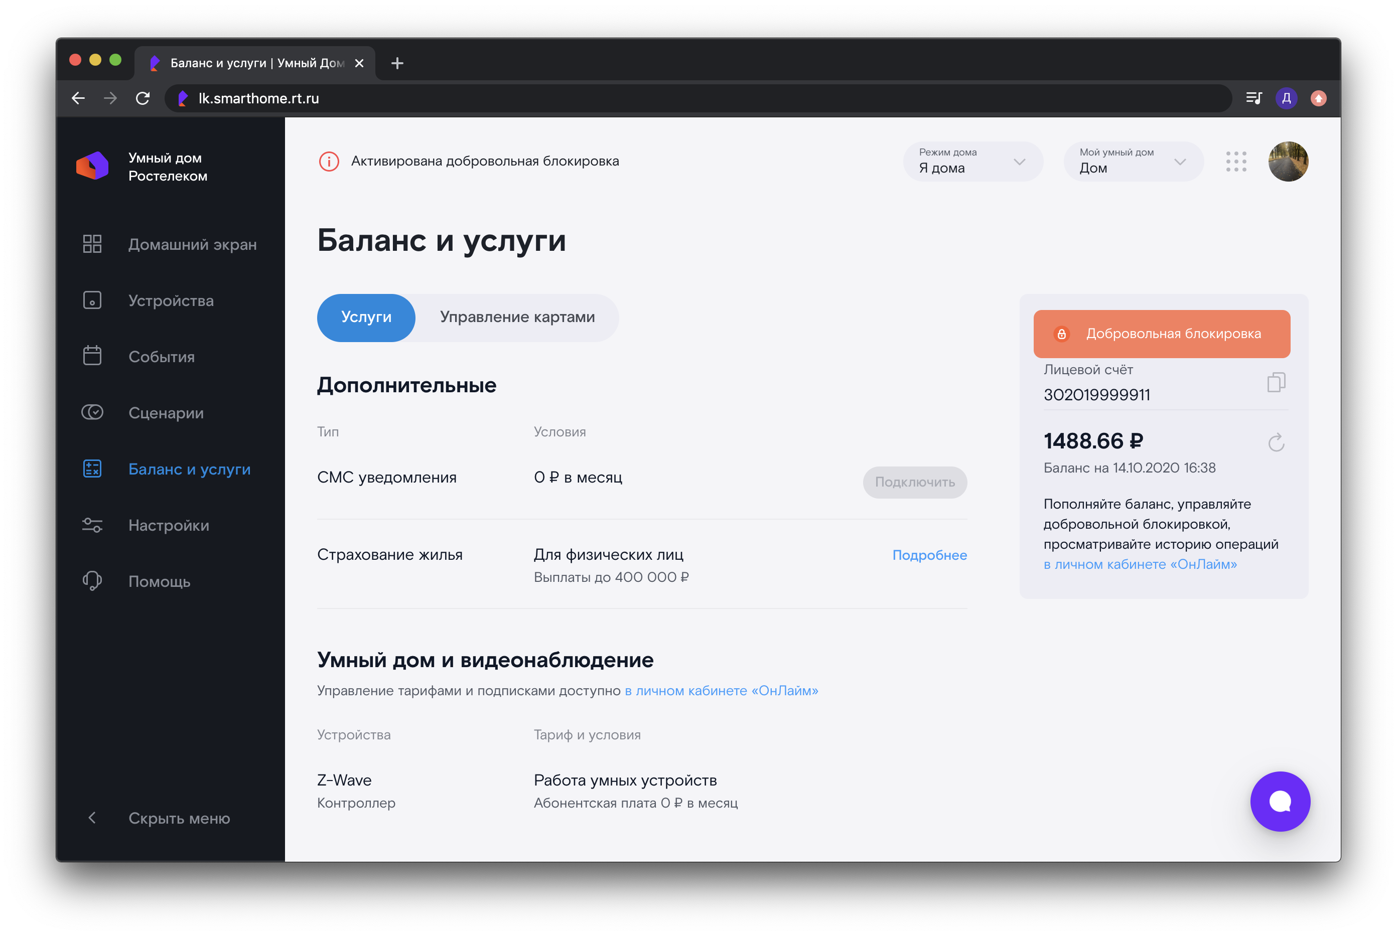Click the blocking alert info icon
This screenshot has height=936, width=1397.
[329, 161]
